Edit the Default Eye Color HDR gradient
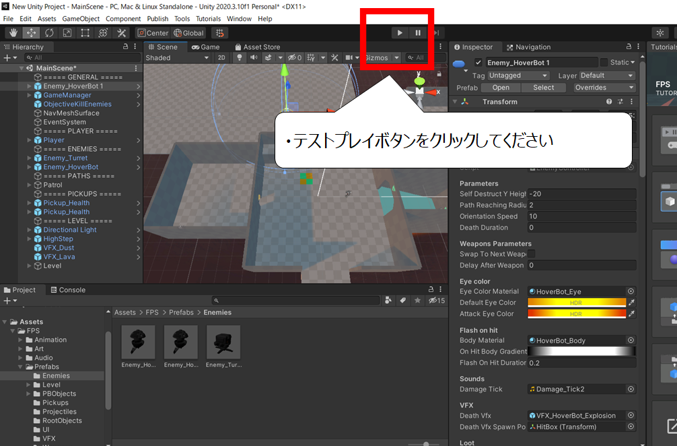Image resolution: width=677 pixels, height=446 pixels. point(577,302)
